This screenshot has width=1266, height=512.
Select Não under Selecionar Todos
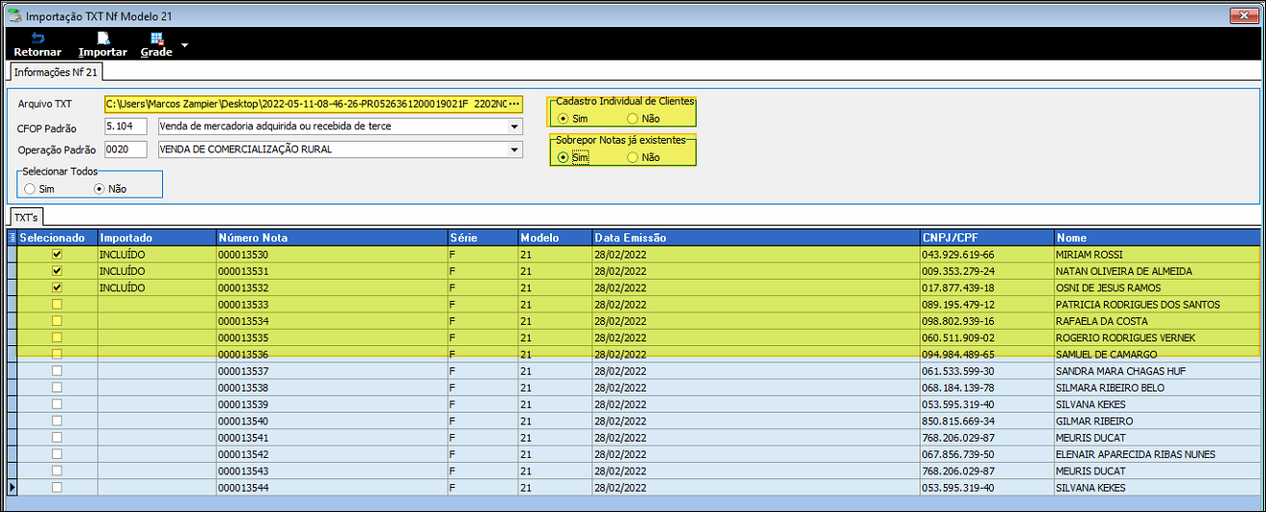[x=99, y=189]
